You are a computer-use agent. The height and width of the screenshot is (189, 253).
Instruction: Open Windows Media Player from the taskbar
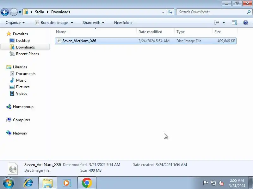(x=67, y=183)
